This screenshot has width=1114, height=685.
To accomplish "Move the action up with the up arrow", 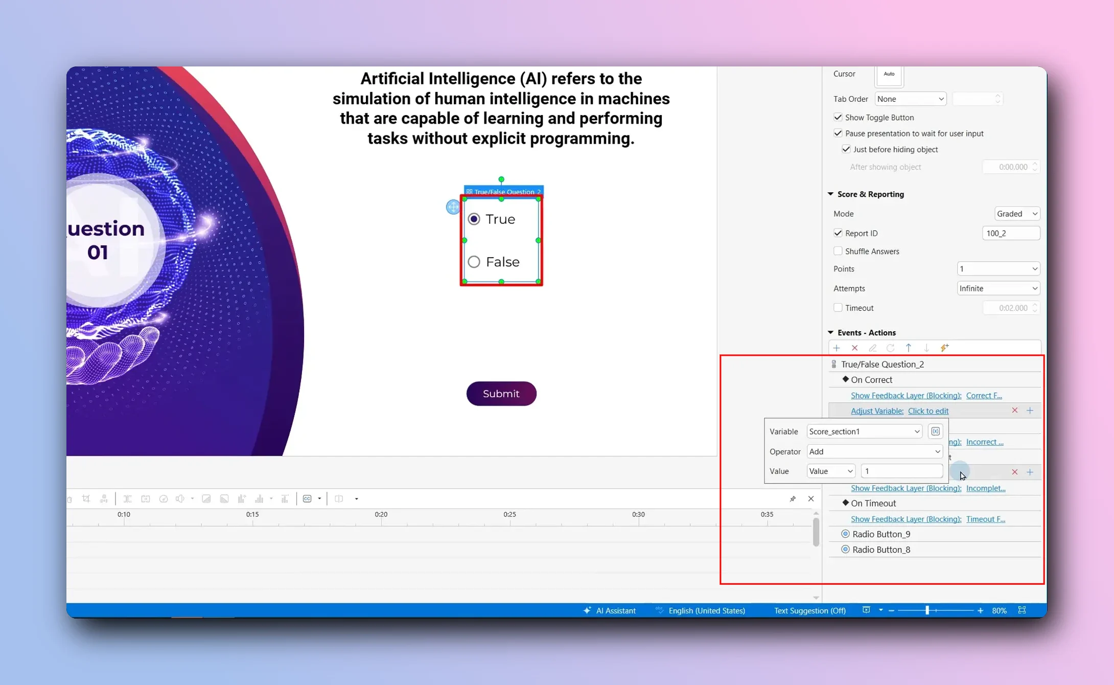I will click(x=908, y=348).
